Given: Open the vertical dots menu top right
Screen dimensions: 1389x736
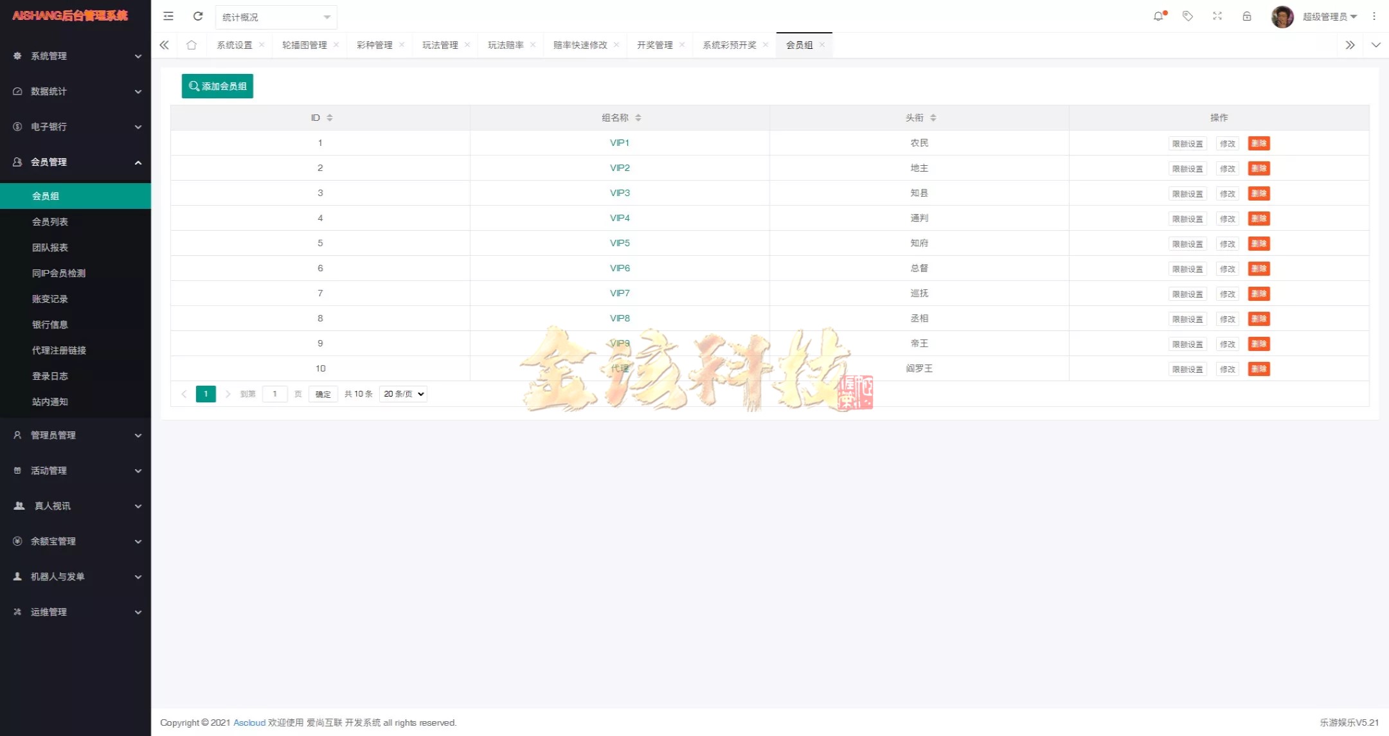Looking at the screenshot, I should (x=1375, y=16).
